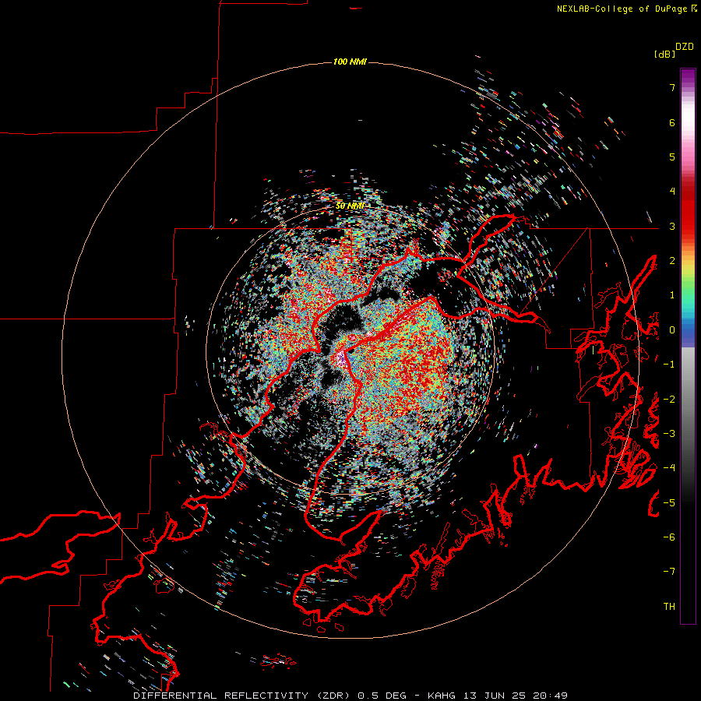Click the ZDR color scale bar
Image resolution: width=701 pixels, height=701 pixels.
[x=688, y=346]
